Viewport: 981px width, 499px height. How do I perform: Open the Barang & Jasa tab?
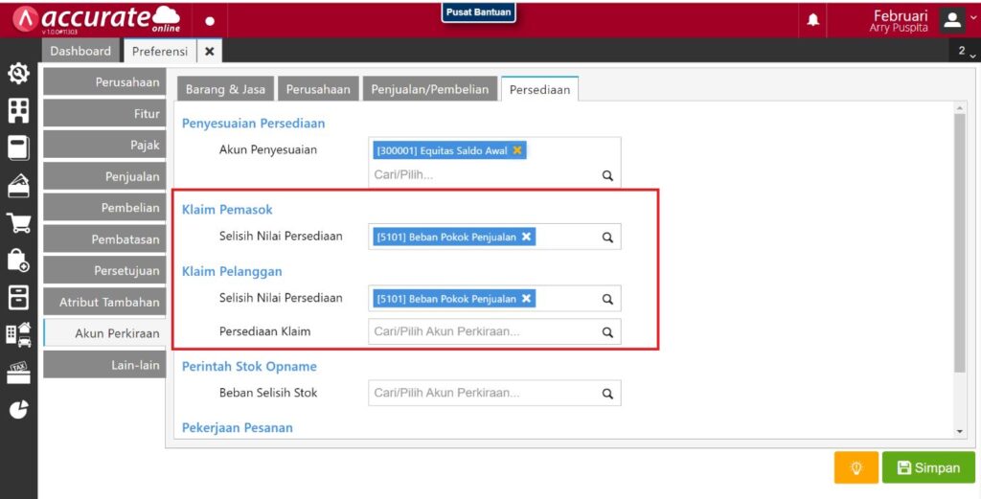225,89
